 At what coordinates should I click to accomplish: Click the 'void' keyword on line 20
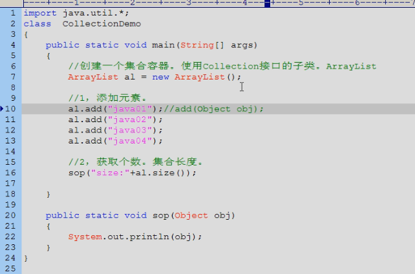pos(136,216)
